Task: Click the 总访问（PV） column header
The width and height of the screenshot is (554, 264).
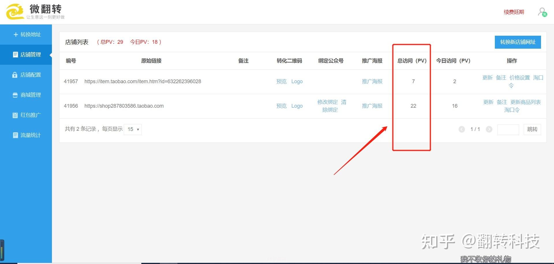Action: coord(412,61)
